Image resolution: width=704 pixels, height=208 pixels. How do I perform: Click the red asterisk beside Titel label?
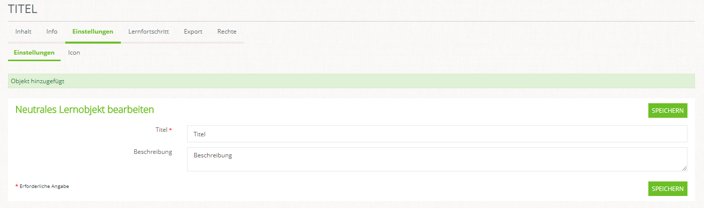pos(170,130)
